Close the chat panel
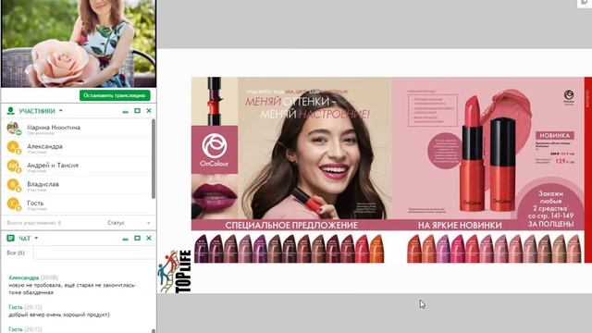 [x=149, y=238]
